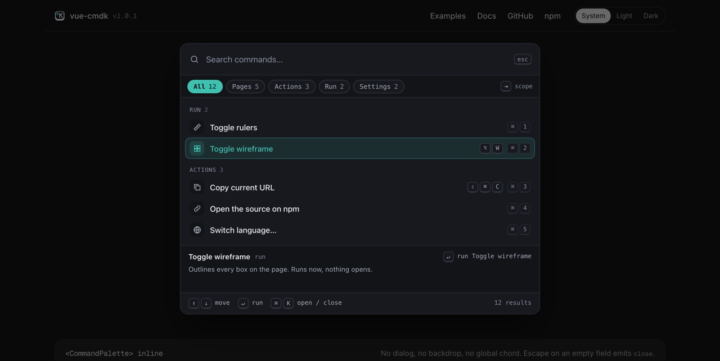Click the enter key icon before 'run Toggle wireframe'

[x=448, y=257]
